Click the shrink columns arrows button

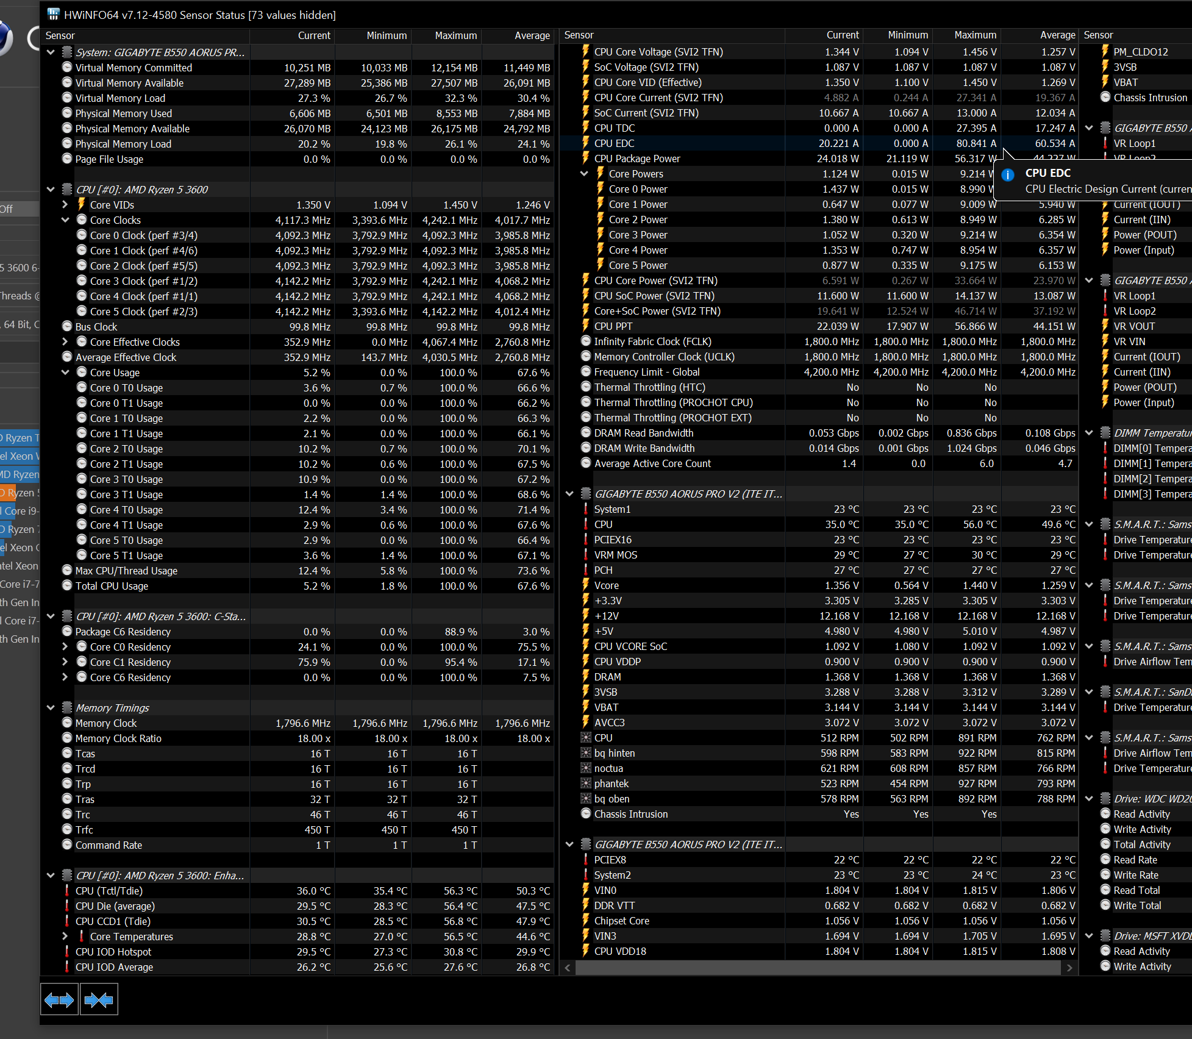[x=99, y=1000]
